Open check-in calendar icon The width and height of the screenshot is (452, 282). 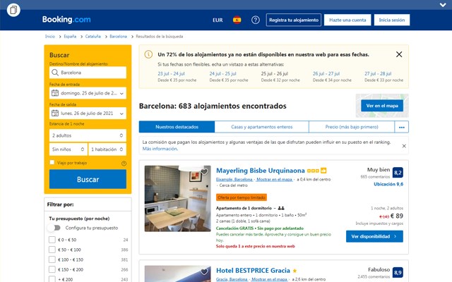[x=55, y=93]
